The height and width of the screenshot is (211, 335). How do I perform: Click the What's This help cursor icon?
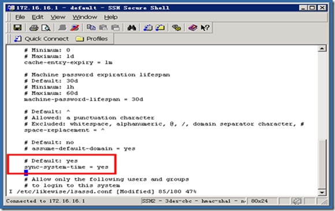[x=205, y=28]
